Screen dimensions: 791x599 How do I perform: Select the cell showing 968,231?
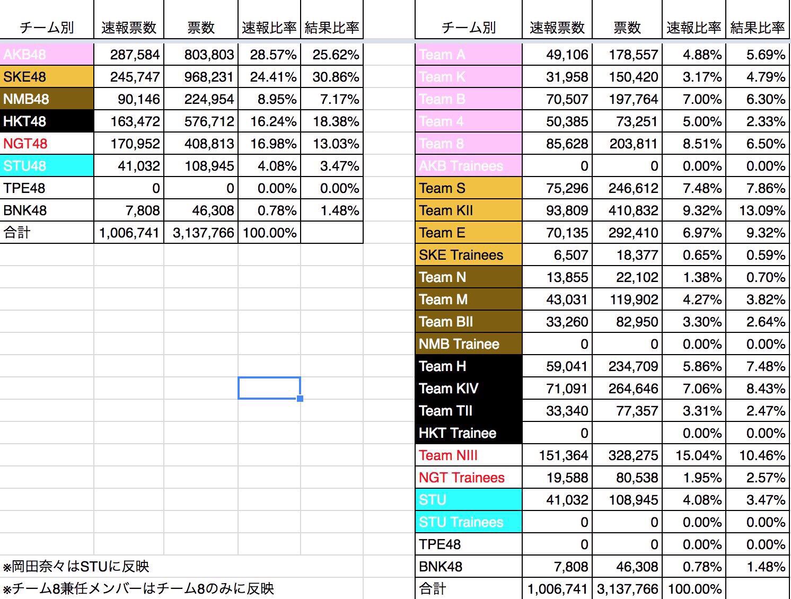[x=201, y=77]
